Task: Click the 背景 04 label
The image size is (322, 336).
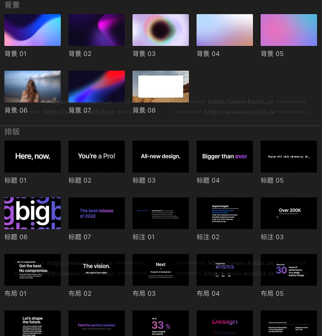Action: click(x=208, y=54)
